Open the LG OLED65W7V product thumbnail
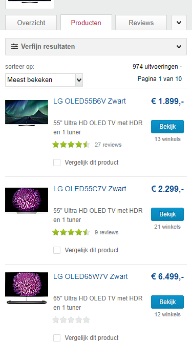 27,288
